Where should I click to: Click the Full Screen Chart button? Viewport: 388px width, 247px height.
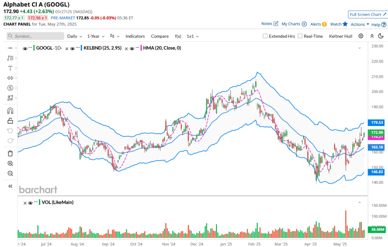pyautogui.click(x=368, y=14)
